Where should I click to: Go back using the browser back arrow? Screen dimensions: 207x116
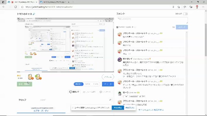coord(4,7)
